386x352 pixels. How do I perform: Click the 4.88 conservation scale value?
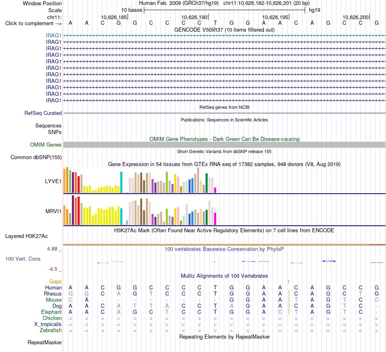pyautogui.click(x=52, y=249)
